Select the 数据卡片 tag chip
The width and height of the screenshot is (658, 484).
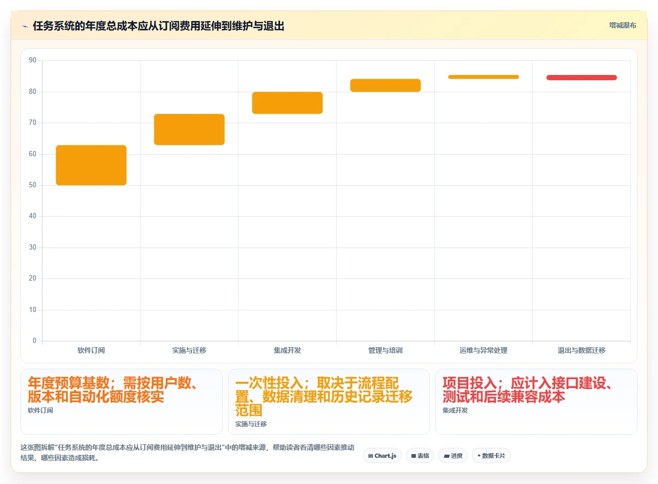click(491, 456)
